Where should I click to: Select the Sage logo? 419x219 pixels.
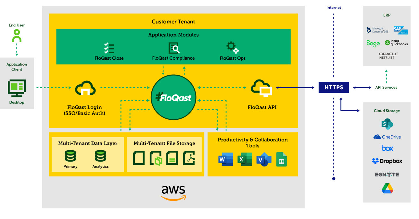pos(373,43)
